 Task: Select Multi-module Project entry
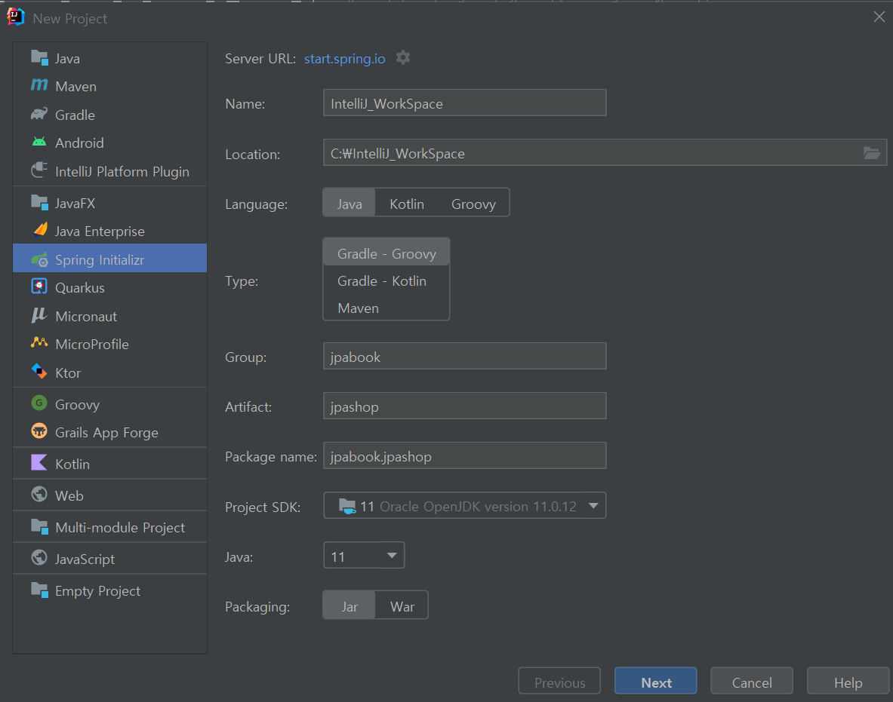110,527
